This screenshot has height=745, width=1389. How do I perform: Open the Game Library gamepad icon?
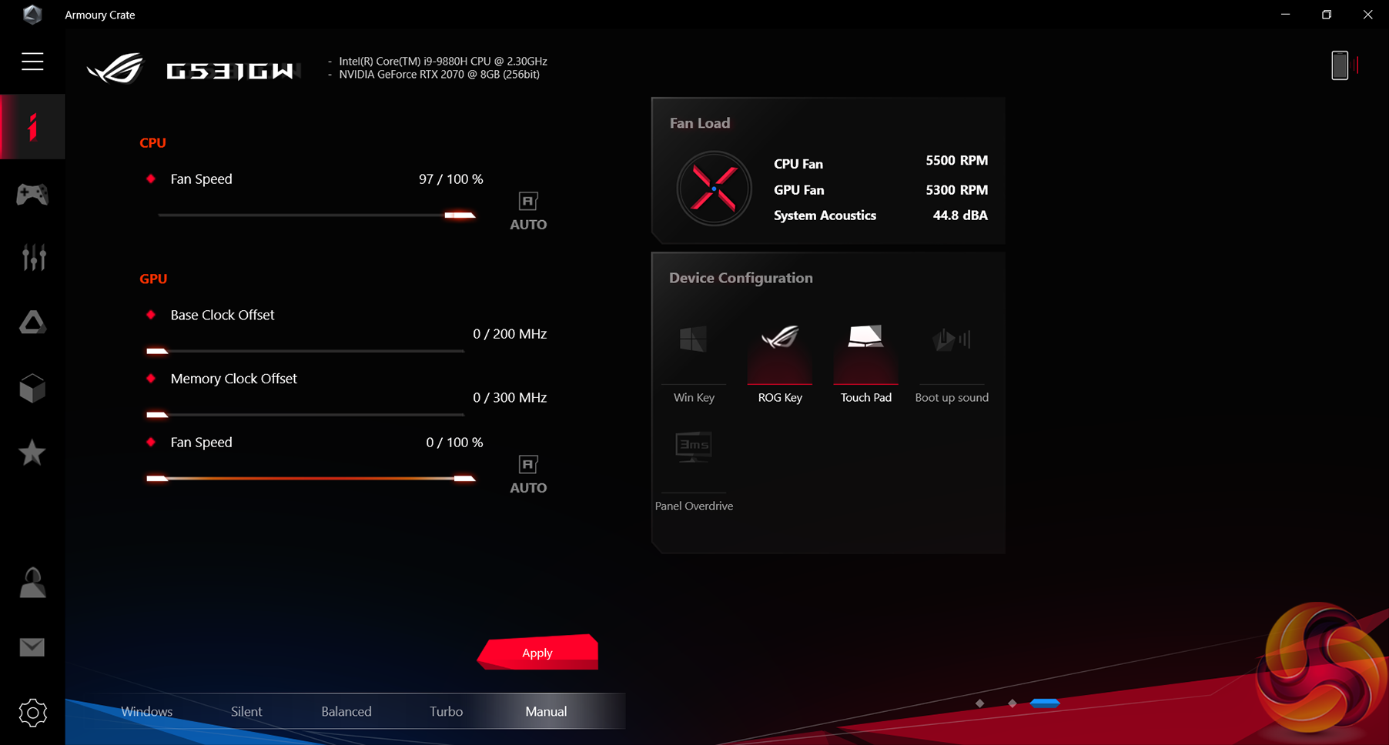32,194
